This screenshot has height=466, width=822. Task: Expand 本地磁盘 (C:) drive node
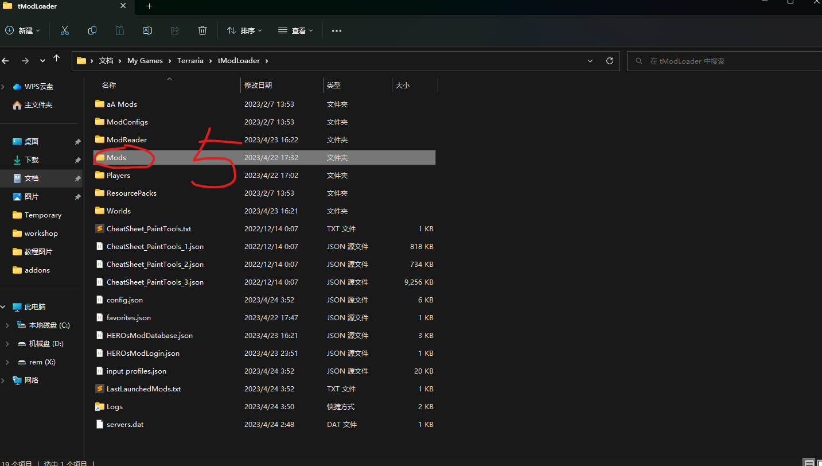coord(7,325)
